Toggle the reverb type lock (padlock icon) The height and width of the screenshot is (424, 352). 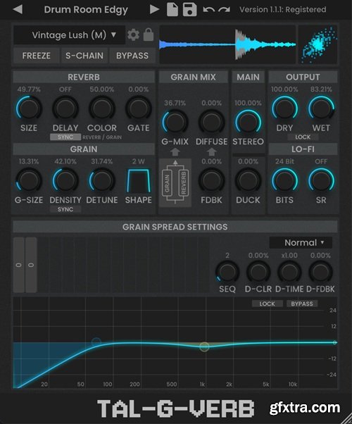149,35
